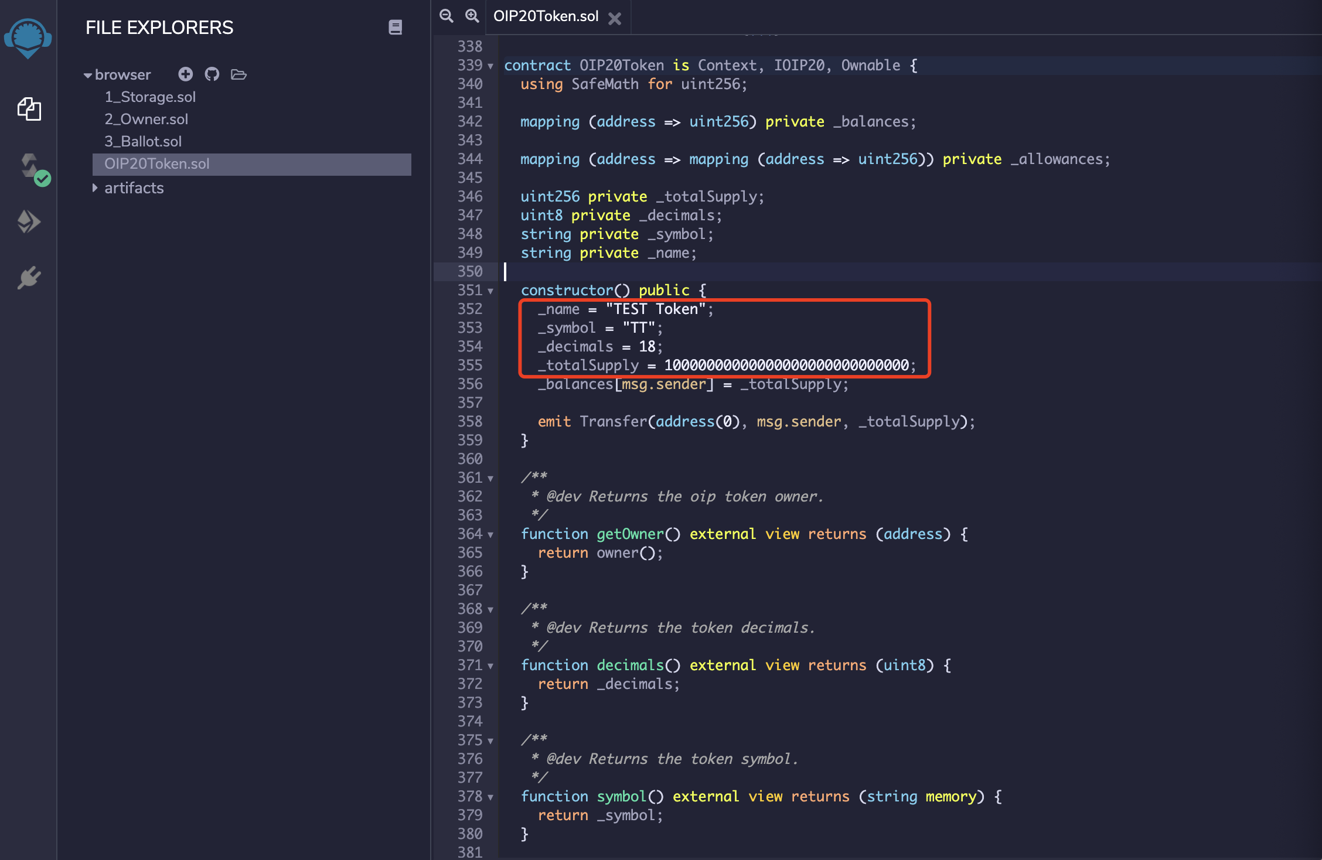Viewport: 1322px width, 860px height.
Task: Click 'string private _name;' line
Action: click(608, 252)
